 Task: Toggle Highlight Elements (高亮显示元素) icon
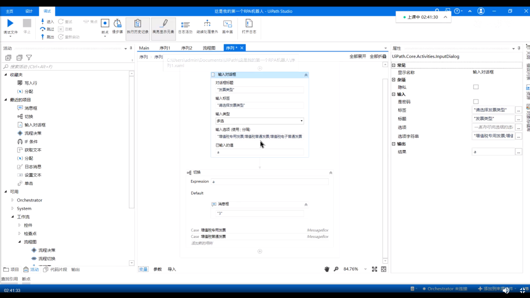163,24
